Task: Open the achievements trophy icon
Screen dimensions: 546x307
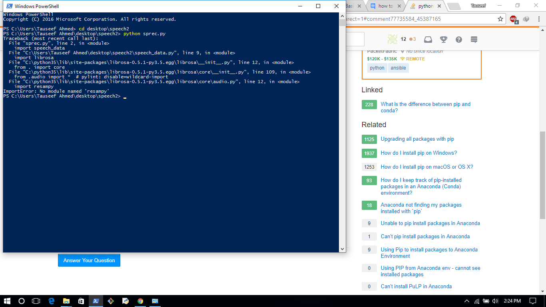Action: (x=444, y=40)
